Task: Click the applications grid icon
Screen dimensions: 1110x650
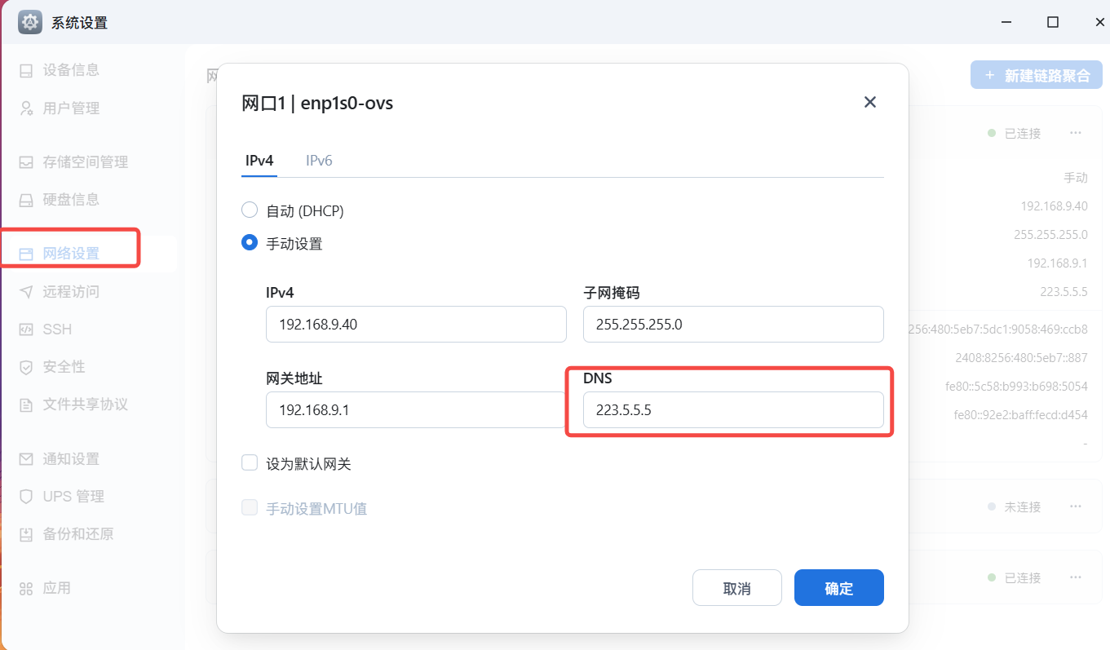Action: pyautogui.click(x=27, y=588)
